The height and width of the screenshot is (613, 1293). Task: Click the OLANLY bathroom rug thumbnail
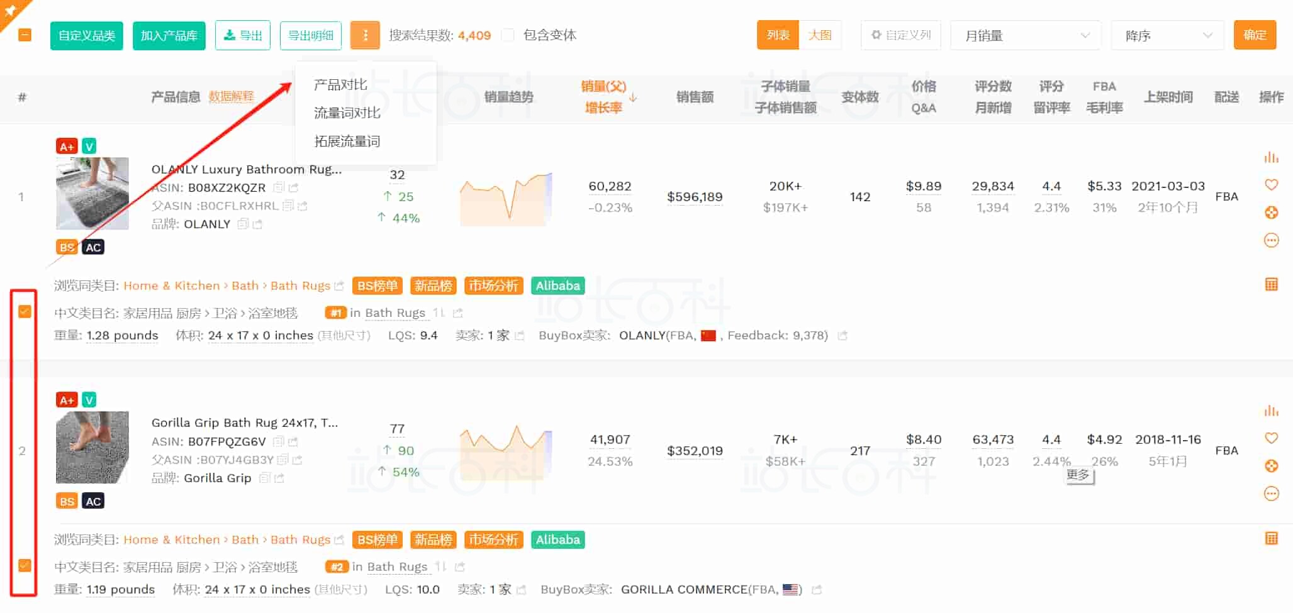click(x=92, y=194)
